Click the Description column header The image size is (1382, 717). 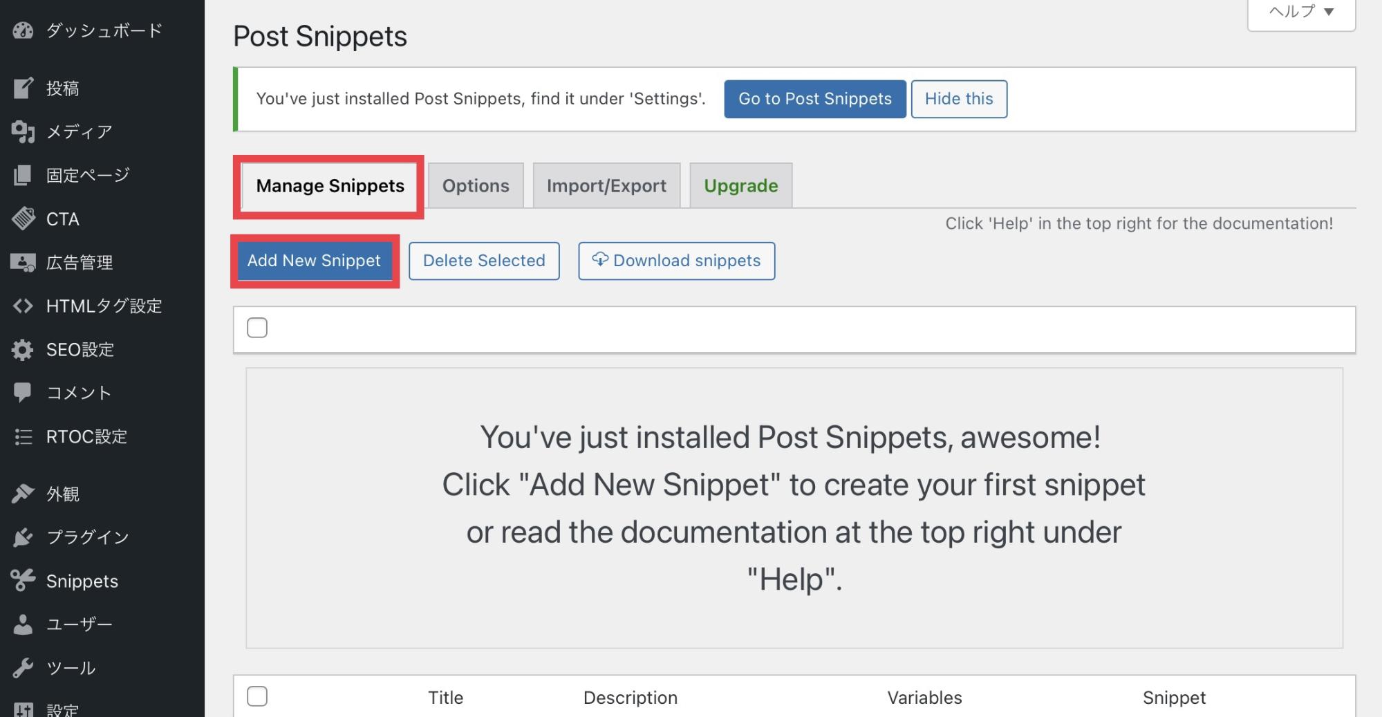pos(631,698)
